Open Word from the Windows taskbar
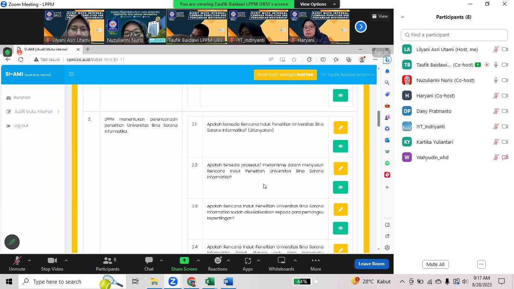The image size is (514, 289). tap(228, 281)
